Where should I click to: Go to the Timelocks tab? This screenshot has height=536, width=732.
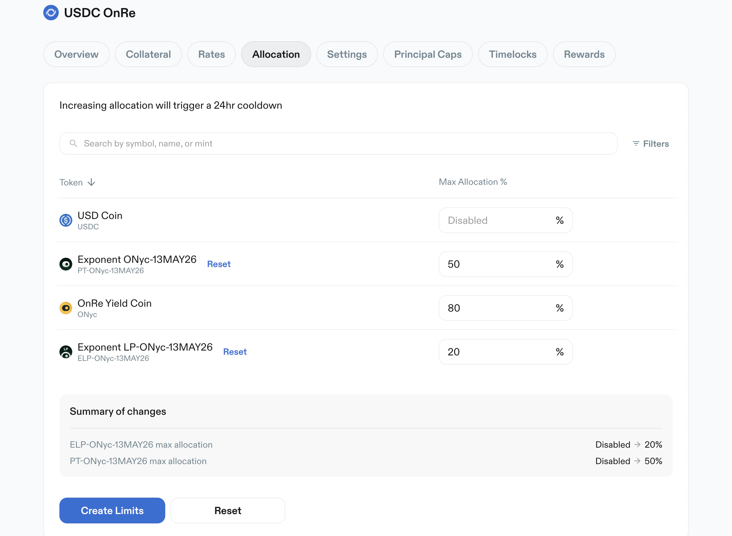point(512,54)
